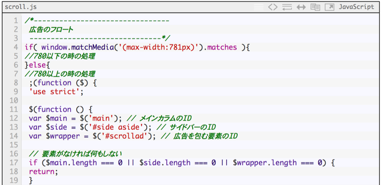Toggle line numbers icon in code toolbar
The image size is (381, 185).
click(259, 7)
